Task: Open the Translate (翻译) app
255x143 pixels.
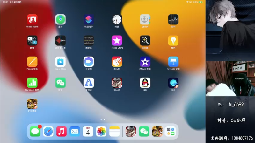Action: [32, 41]
